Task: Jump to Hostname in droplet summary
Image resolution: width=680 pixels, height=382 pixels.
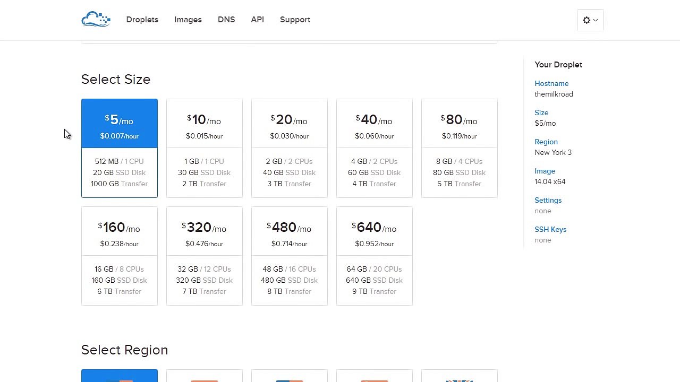Action: coord(551,83)
